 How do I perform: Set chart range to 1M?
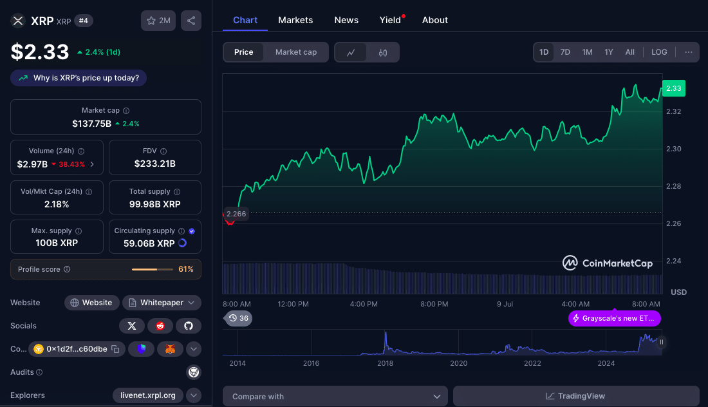587,52
